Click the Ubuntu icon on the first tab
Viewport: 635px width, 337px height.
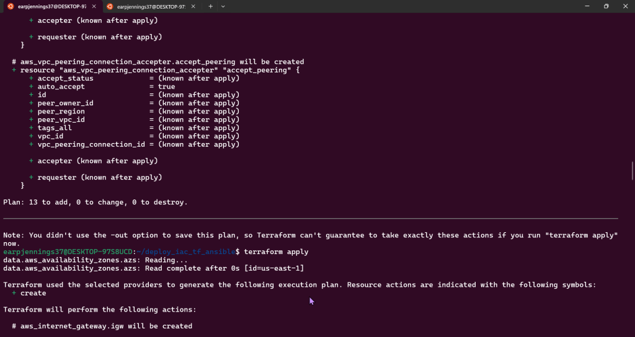11,6
